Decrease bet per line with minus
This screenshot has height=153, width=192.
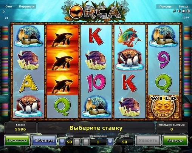click(86, 142)
